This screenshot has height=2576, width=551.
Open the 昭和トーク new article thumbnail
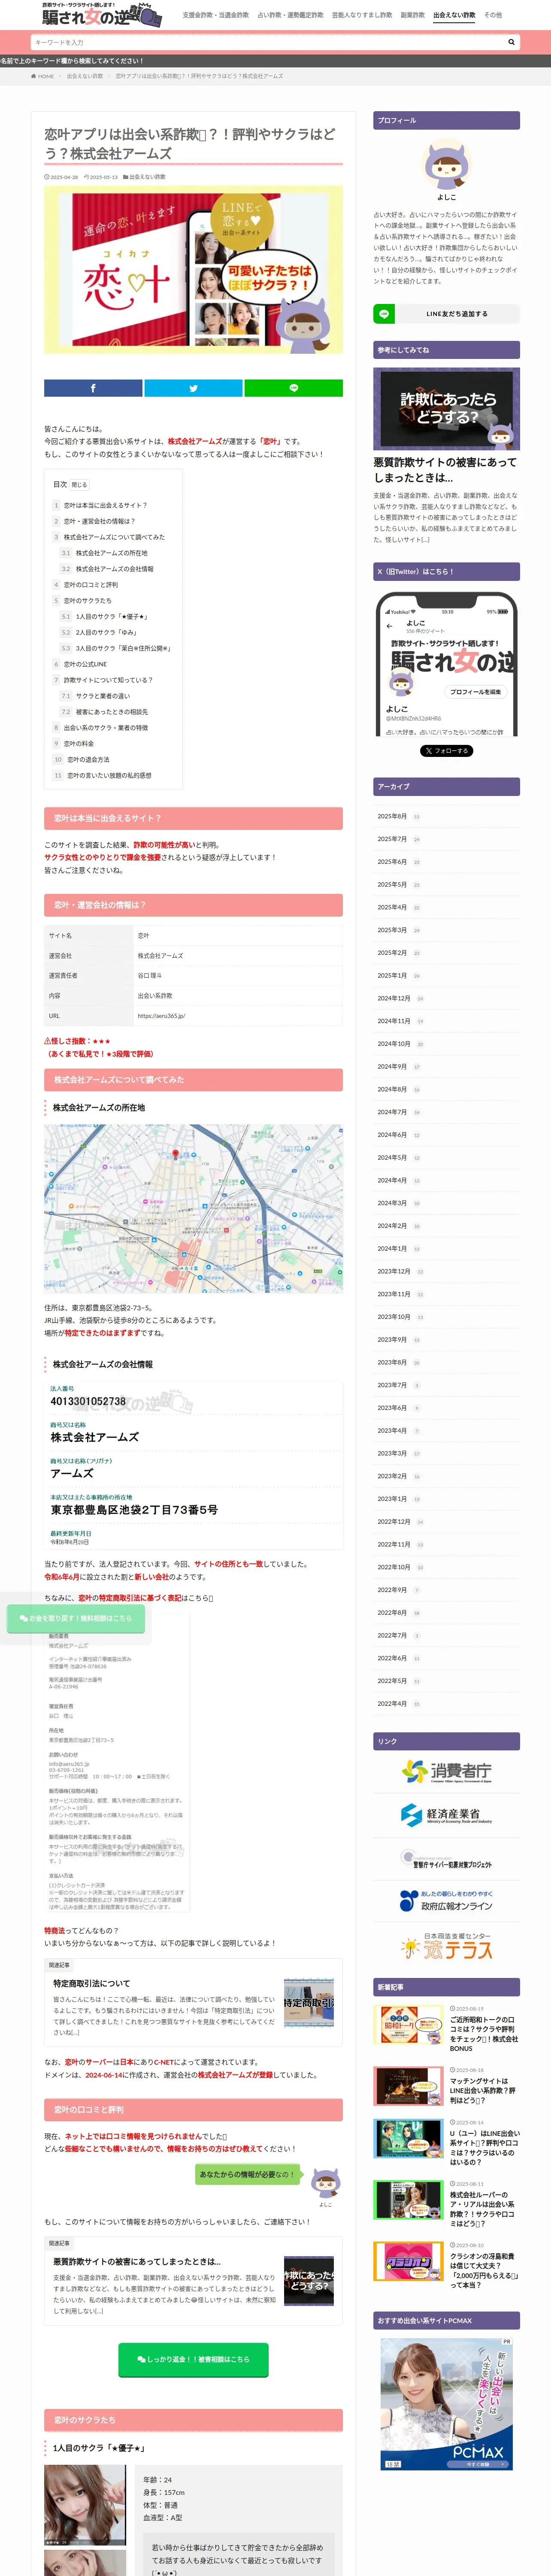(409, 2025)
